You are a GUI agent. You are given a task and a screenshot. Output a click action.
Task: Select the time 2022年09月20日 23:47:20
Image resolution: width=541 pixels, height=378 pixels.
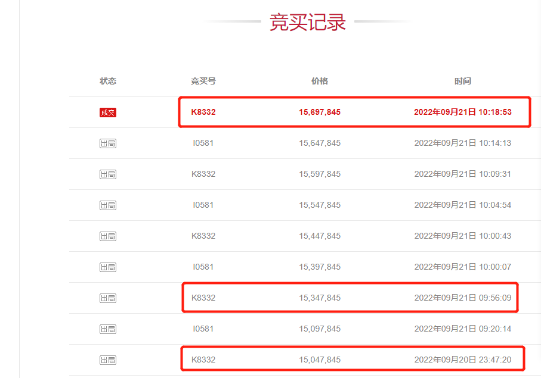click(x=463, y=360)
